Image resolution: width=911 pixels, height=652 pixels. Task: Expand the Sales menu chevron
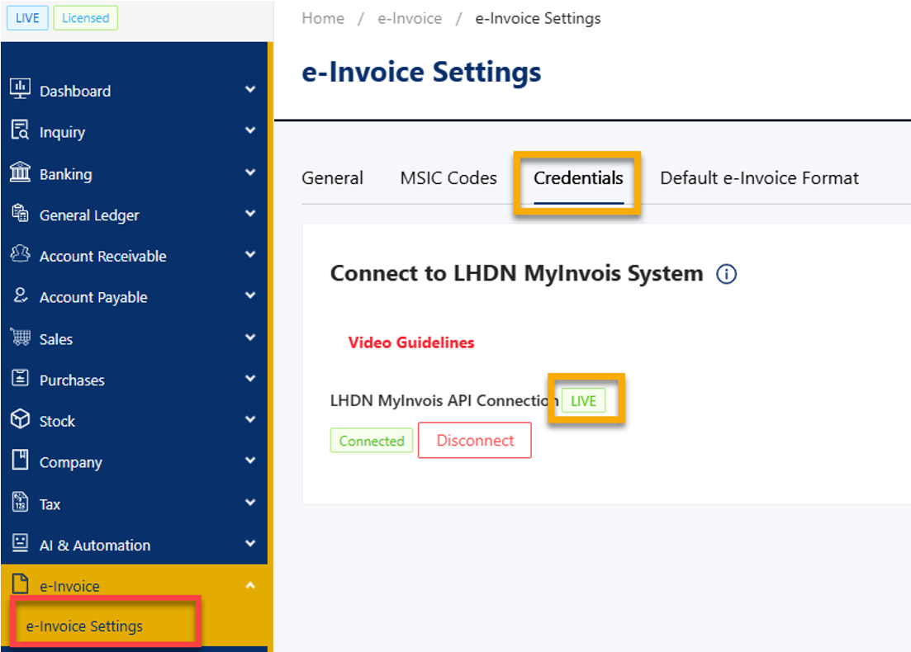[250, 338]
